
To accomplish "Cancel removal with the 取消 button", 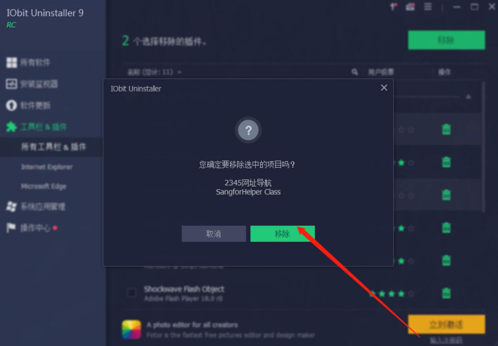I will click(x=214, y=234).
